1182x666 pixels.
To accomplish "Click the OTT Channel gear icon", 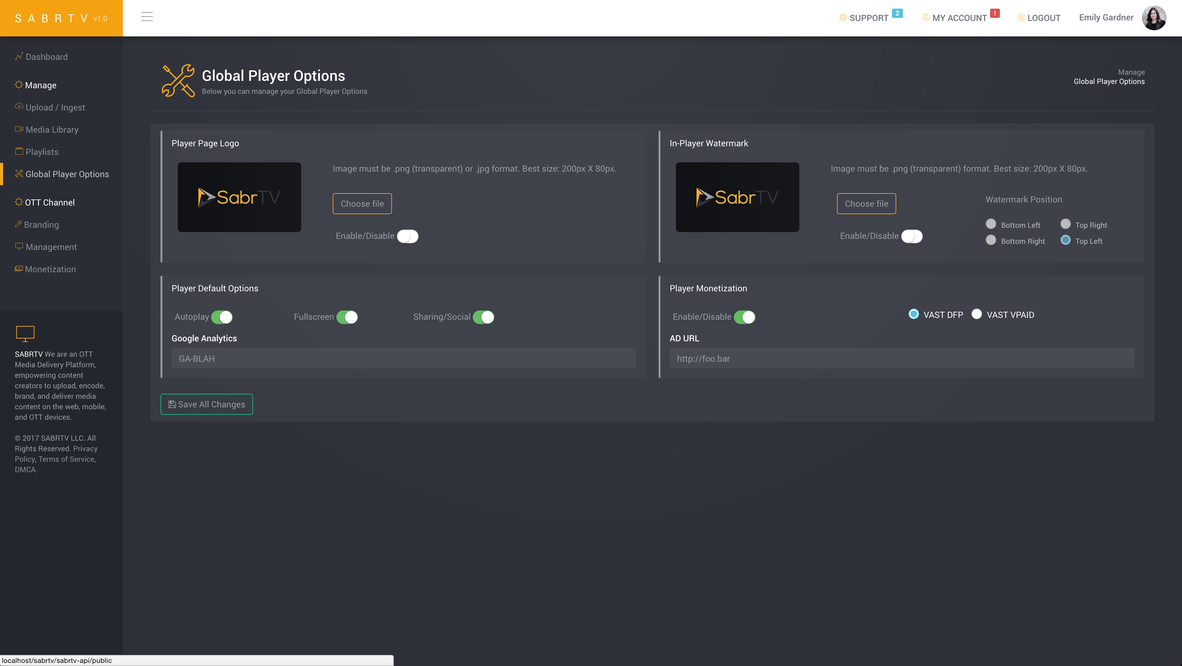I will click(x=19, y=202).
